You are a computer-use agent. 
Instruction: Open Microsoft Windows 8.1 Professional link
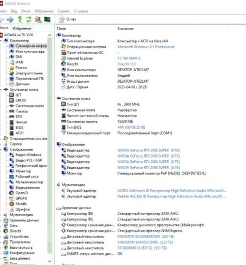[146, 47]
